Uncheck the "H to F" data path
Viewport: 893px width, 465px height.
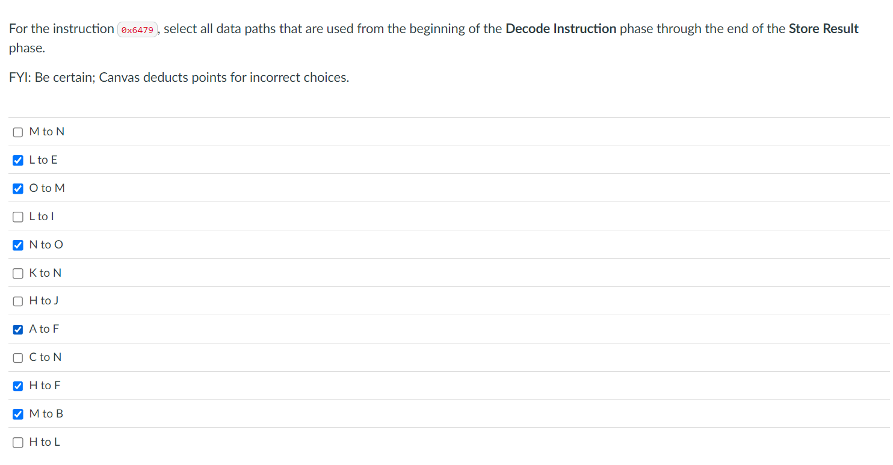17,386
